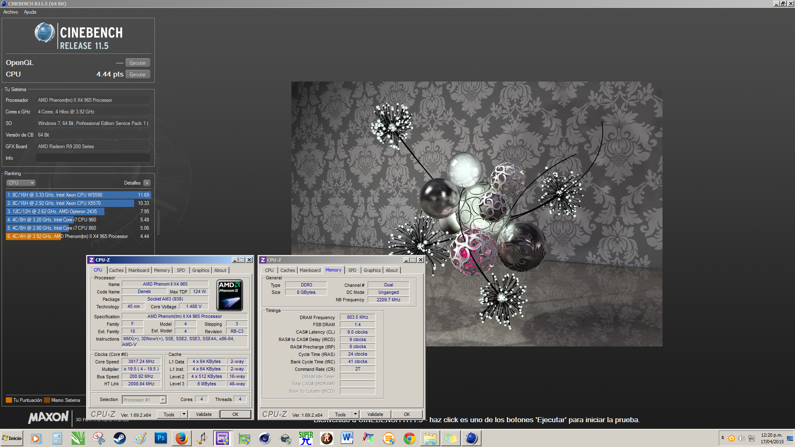The width and height of the screenshot is (795, 447).
Task: Switch to Mainboard tab in CPU-Z CPU window
Action: click(x=139, y=270)
